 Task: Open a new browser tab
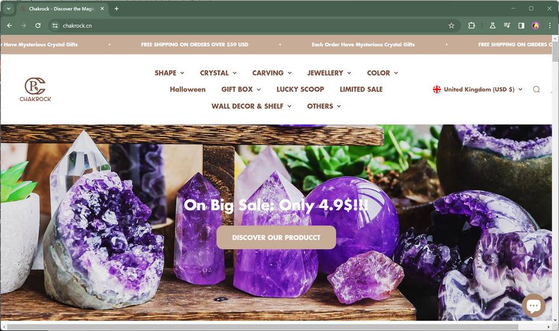[x=117, y=8]
